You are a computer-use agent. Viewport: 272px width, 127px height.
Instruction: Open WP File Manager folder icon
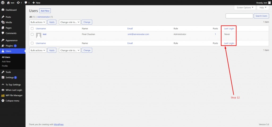coord(3,96)
